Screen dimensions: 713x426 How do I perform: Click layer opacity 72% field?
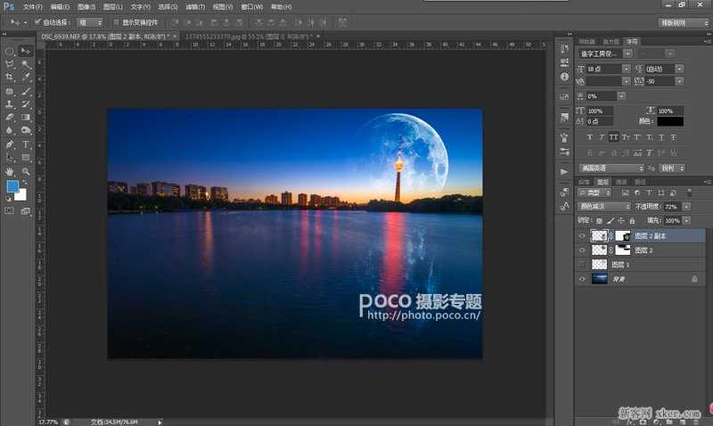click(x=672, y=207)
